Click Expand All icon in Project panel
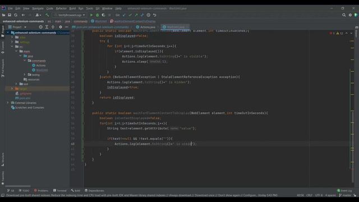Screen dimensions: 359x202 tap(47, 27)
